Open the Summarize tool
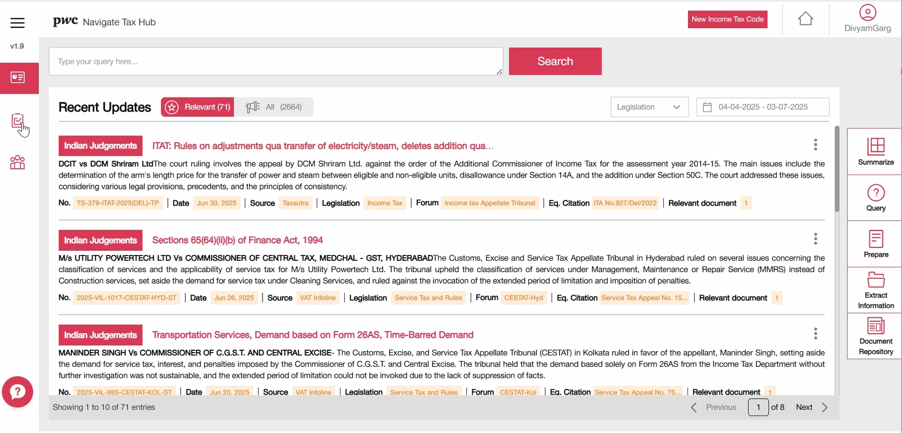 [x=876, y=151]
